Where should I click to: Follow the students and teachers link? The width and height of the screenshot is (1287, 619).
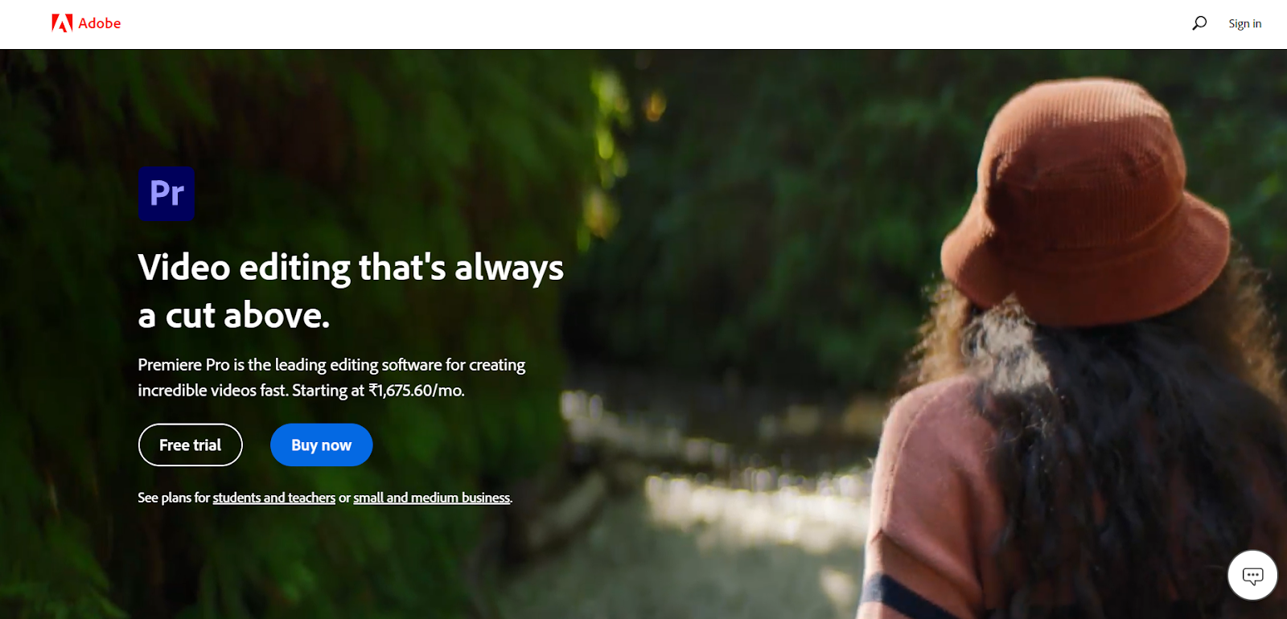pyautogui.click(x=273, y=498)
